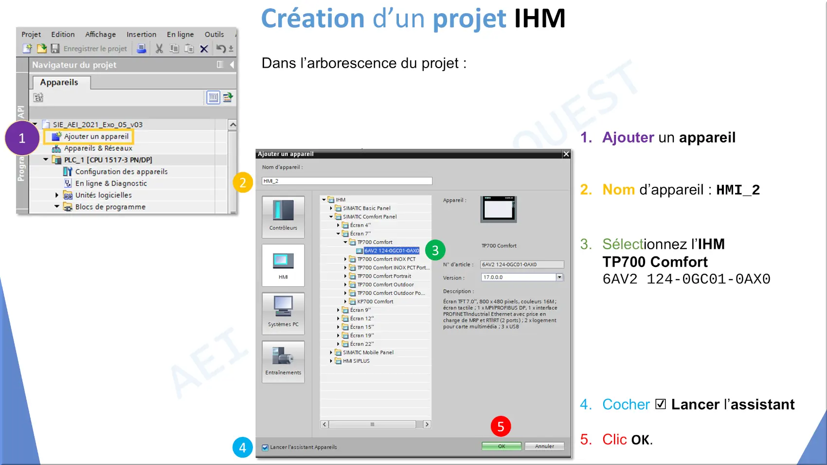Collapse the Navigateur du projet panel arrow

click(x=232, y=65)
